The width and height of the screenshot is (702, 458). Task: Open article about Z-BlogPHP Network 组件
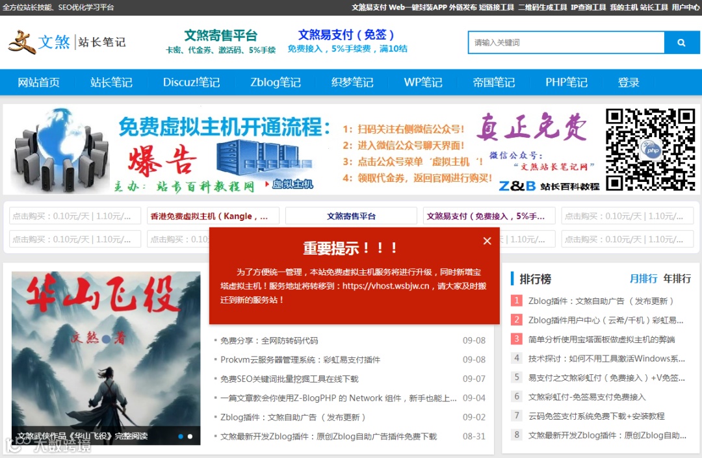coord(339,398)
